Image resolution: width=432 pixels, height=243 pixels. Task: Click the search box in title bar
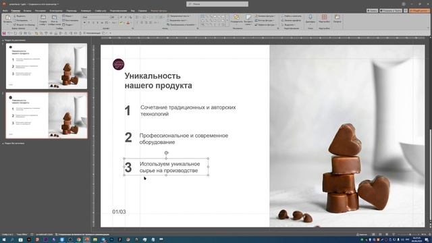tap(217, 4)
